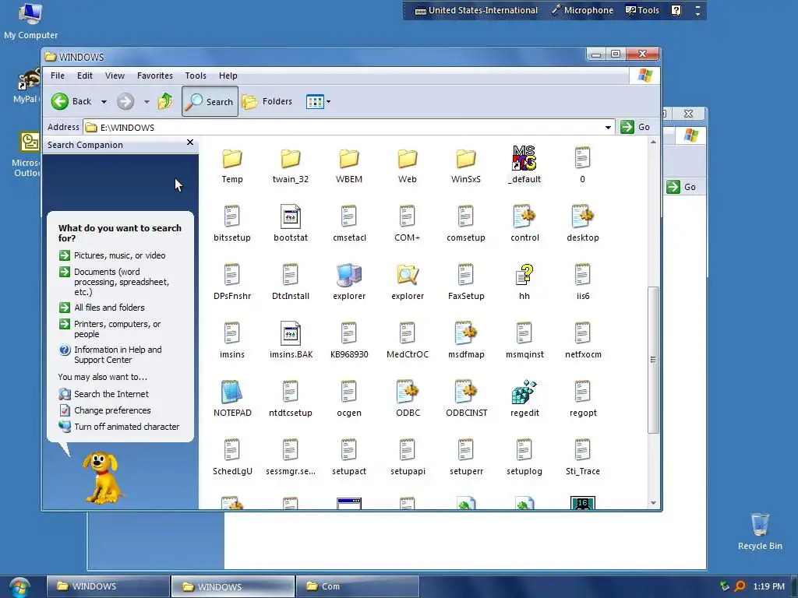Open the Recycle Bin desktop icon
Viewport: 798px width, 598px height.
point(760,531)
